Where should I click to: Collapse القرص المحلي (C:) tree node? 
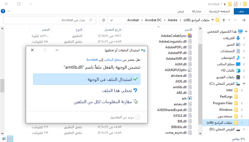(244, 84)
